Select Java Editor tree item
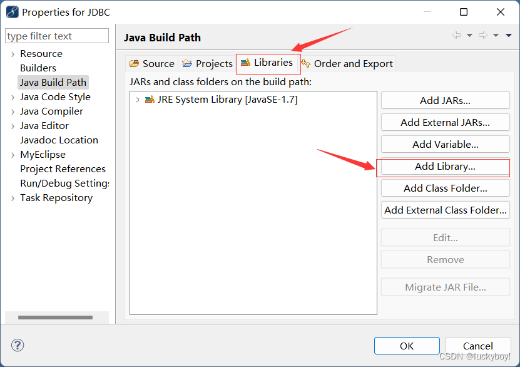This screenshot has height=367, width=520. [x=44, y=125]
